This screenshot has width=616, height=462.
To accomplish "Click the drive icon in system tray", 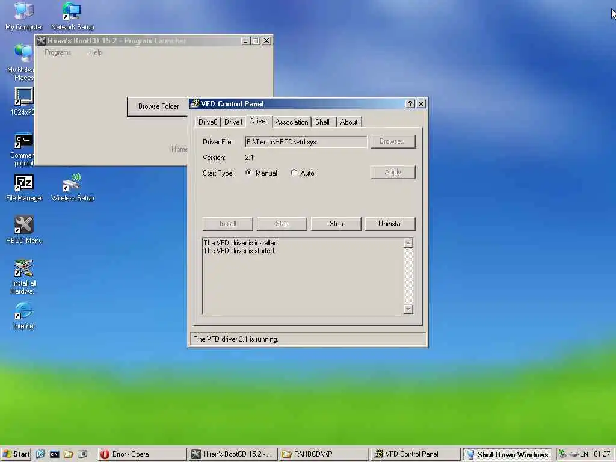I will point(573,454).
